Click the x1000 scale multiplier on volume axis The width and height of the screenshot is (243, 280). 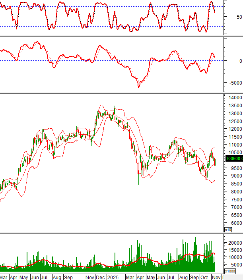click(x=230, y=271)
